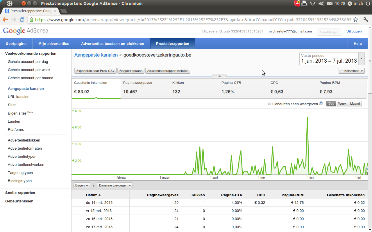Click the 0 meldingen button
Viewport: 372px width, 232px height.
(329, 32)
